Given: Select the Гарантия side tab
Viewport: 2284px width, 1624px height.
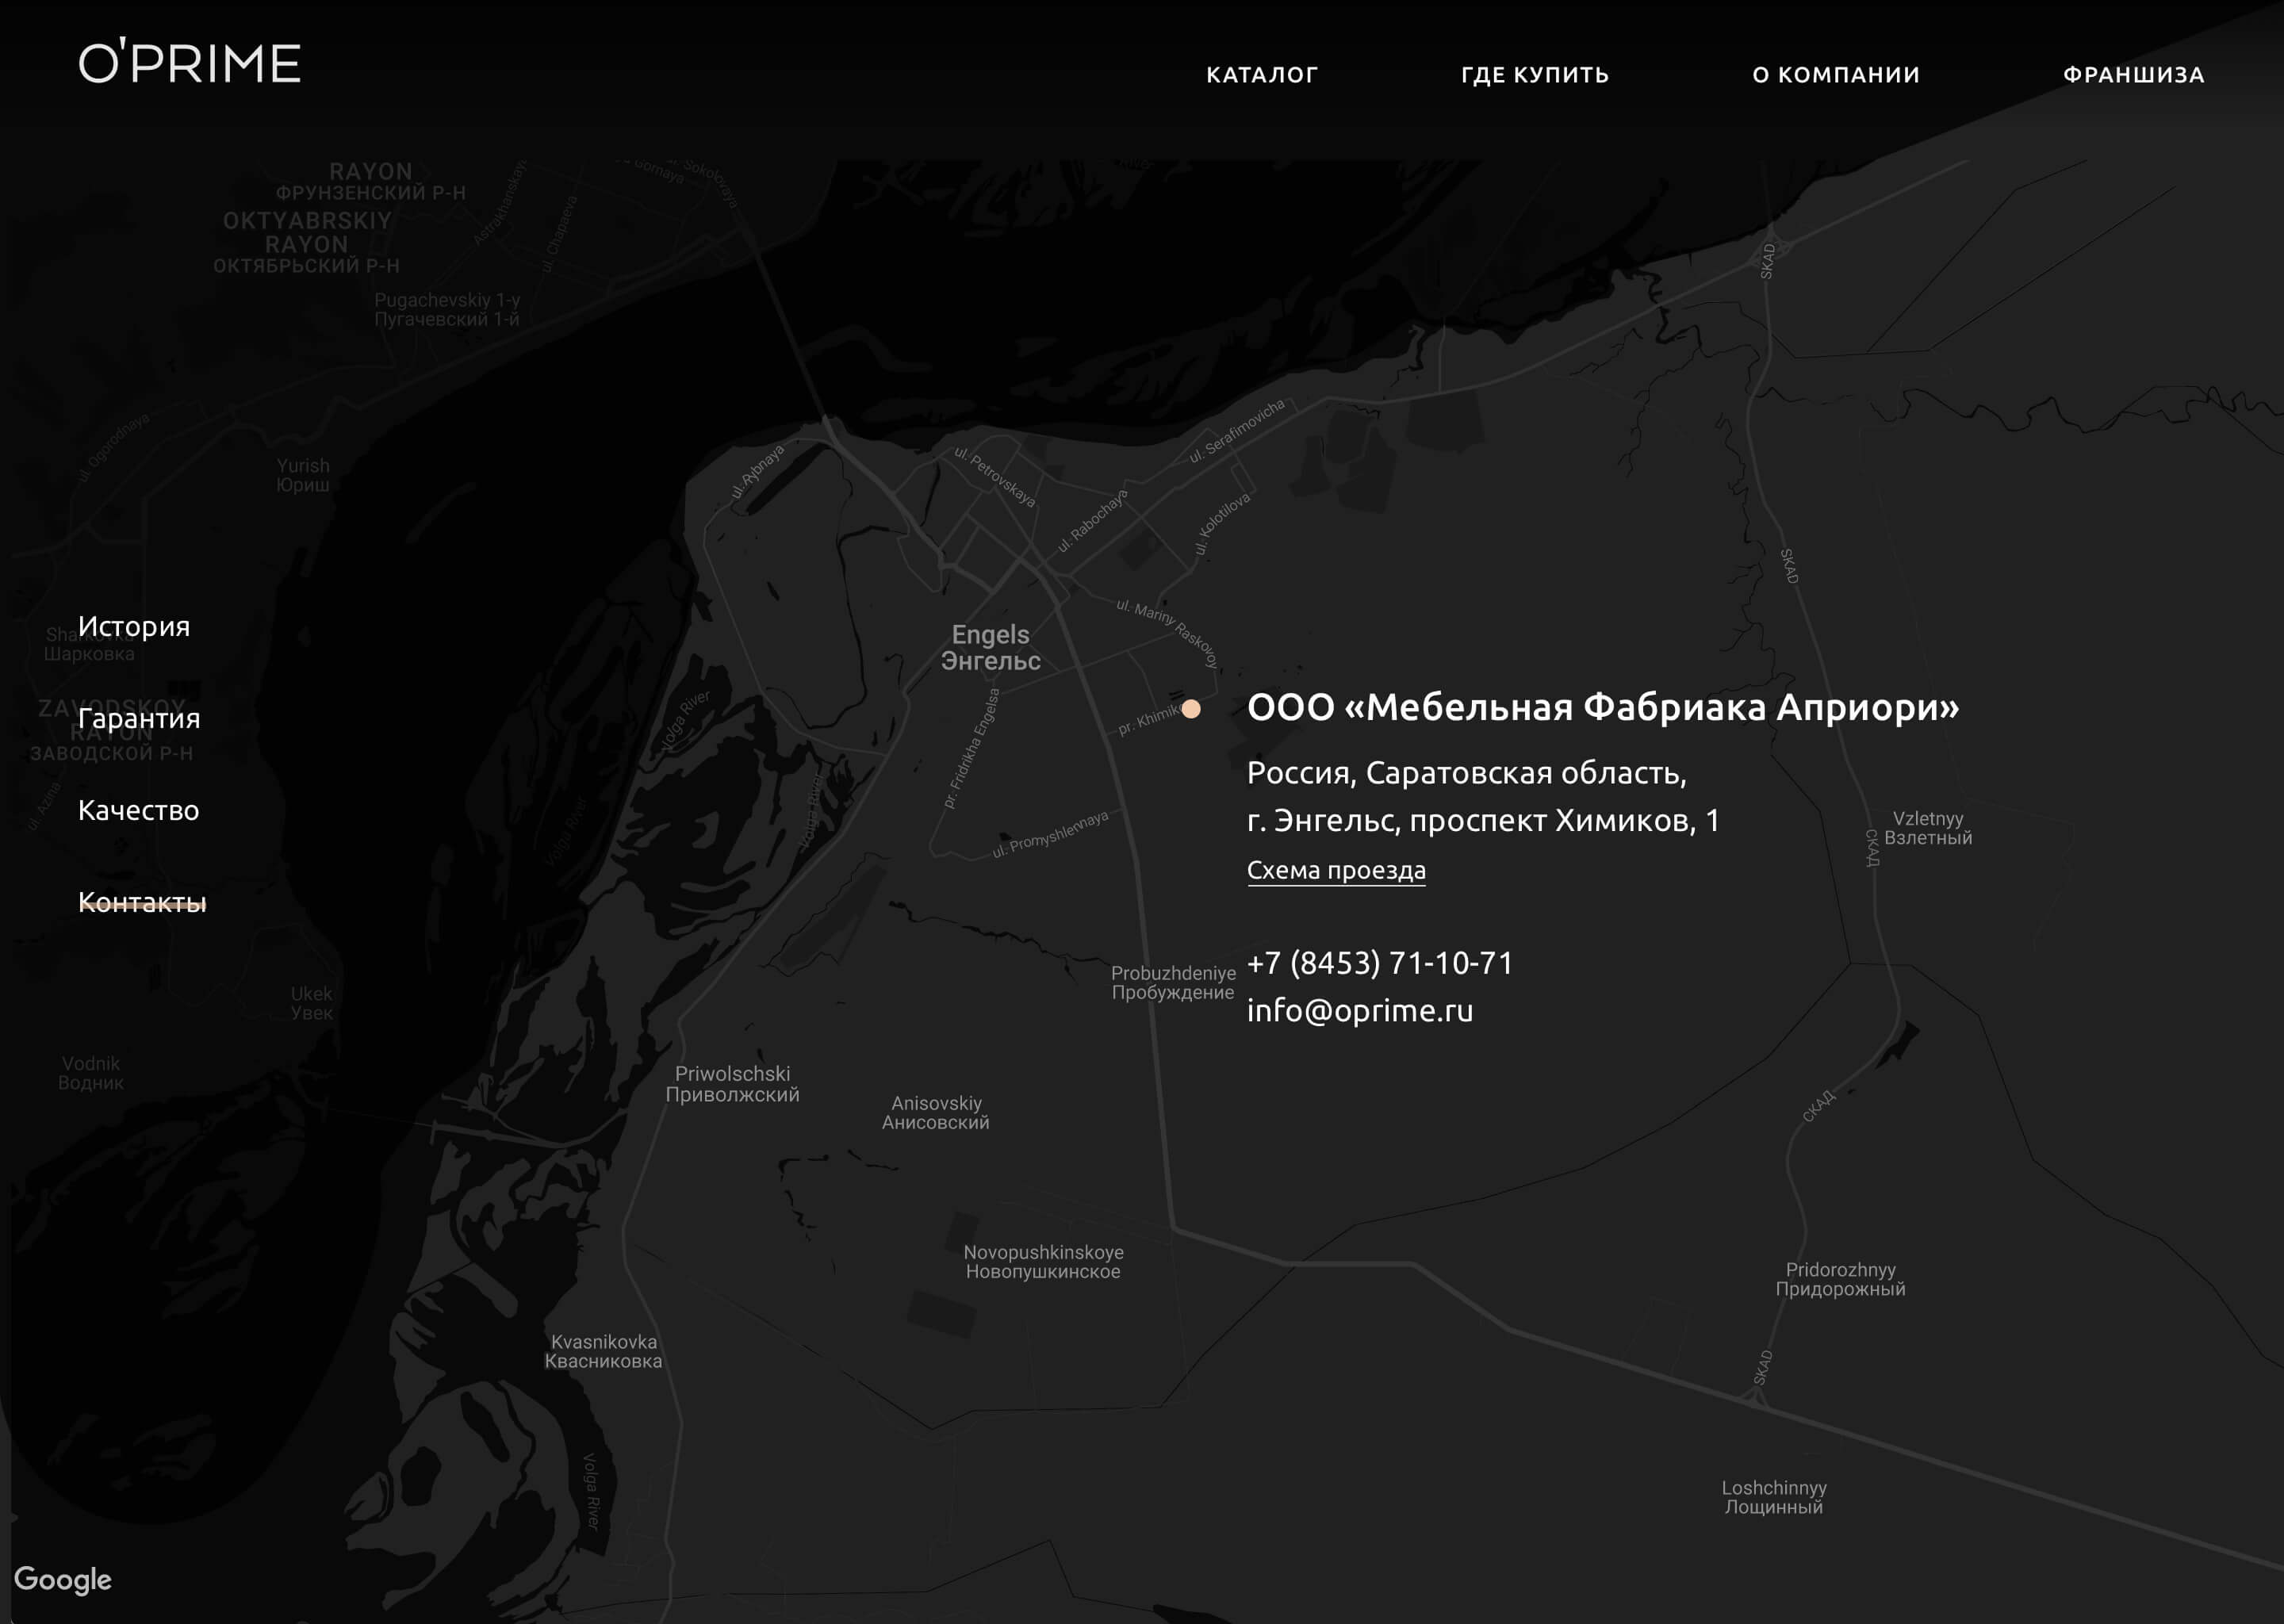Looking at the screenshot, I should tap(139, 719).
